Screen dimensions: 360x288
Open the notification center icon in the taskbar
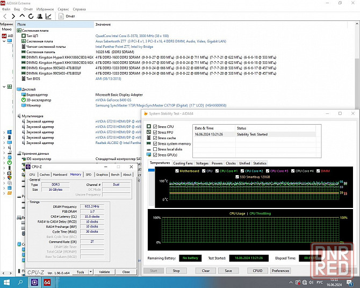[x=350, y=283]
